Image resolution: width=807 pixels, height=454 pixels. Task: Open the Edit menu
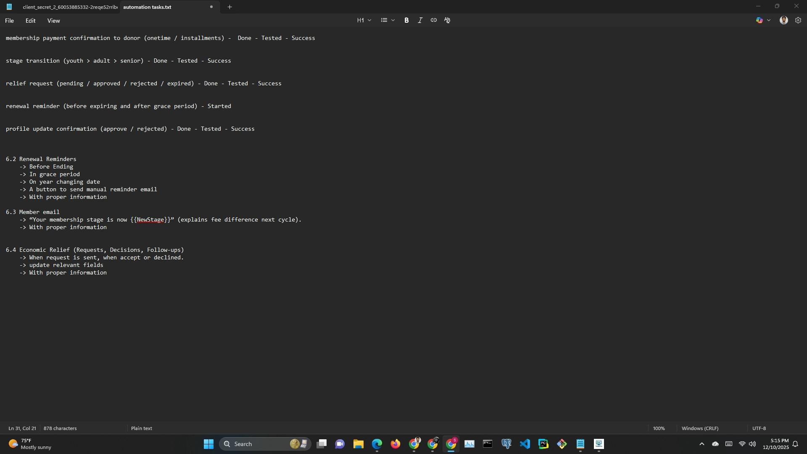click(x=30, y=21)
